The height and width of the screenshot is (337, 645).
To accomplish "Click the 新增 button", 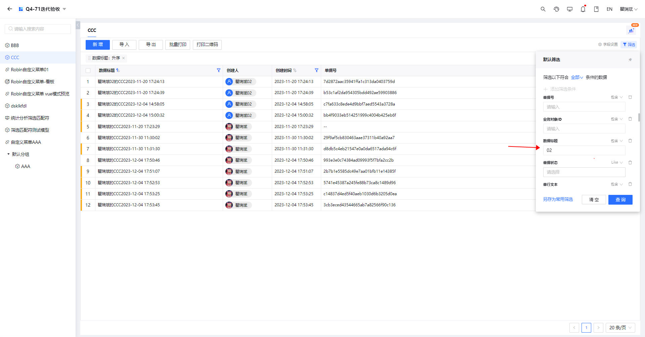I will (98, 45).
